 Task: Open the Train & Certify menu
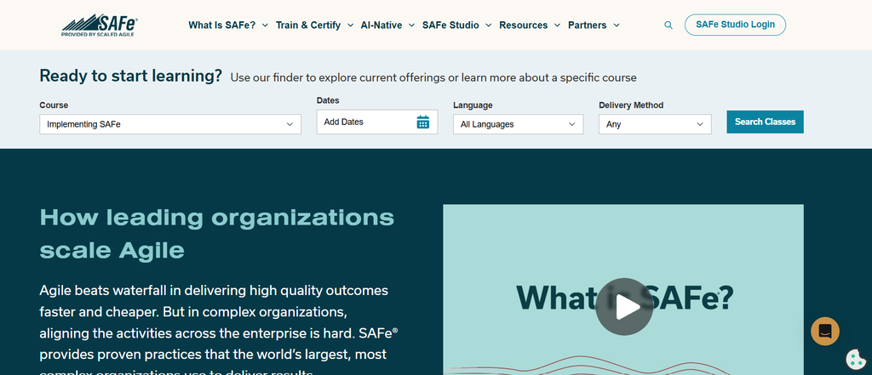308,25
